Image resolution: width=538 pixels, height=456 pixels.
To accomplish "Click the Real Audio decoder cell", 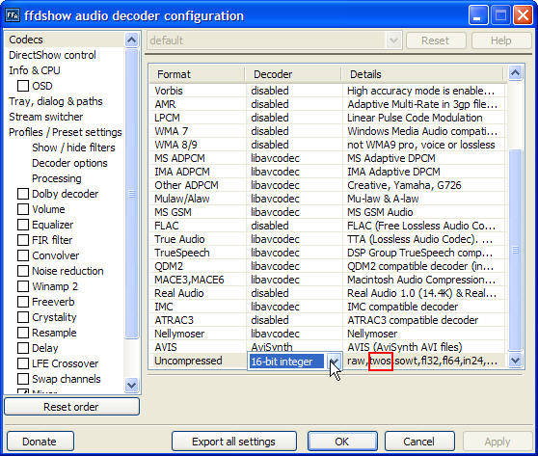I will [294, 293].
